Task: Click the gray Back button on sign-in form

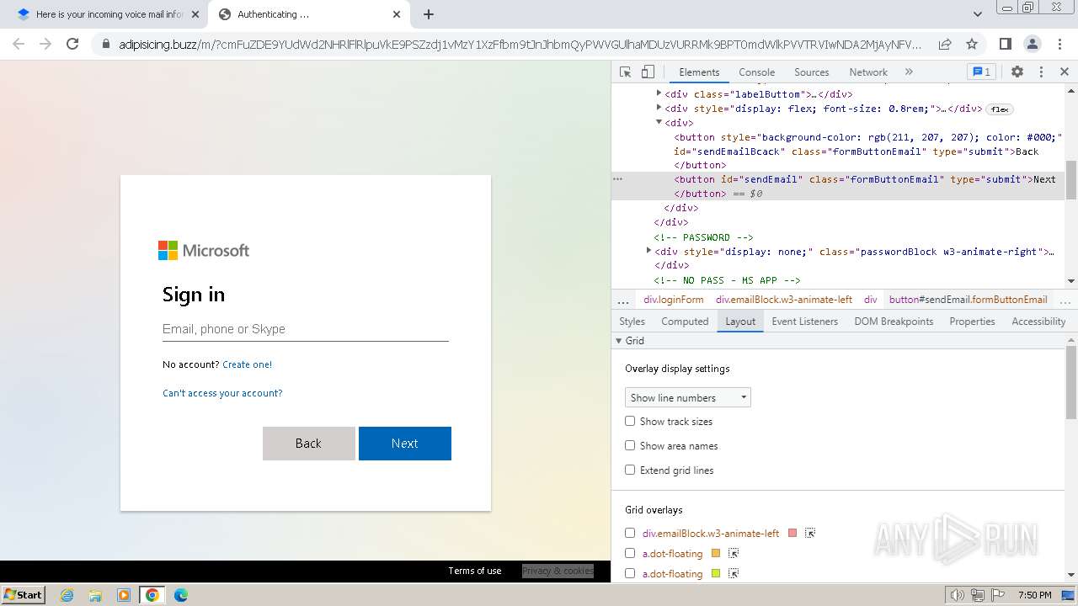Action: point(309,444)
